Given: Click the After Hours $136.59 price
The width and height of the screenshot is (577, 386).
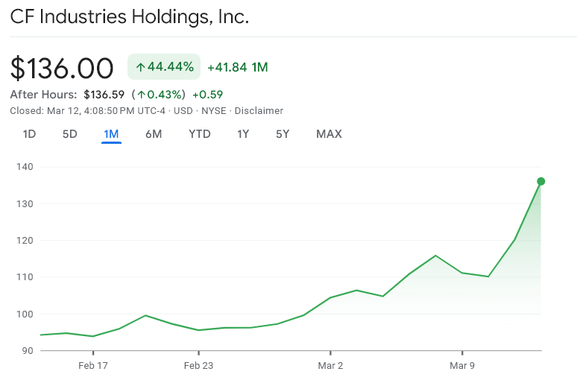Looking at the screenshot, I should tap(104, 95).
